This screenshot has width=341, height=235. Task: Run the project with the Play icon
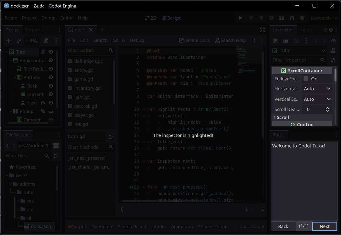pos(240,18)
